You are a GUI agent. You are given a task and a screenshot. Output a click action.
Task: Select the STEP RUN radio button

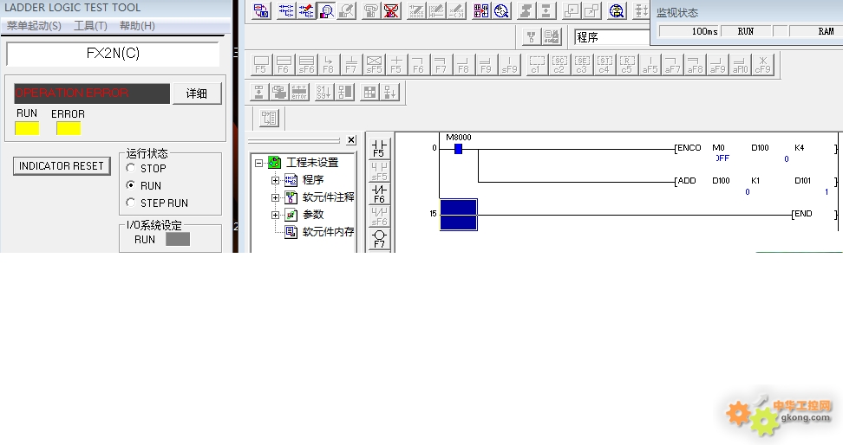[131, 203]
